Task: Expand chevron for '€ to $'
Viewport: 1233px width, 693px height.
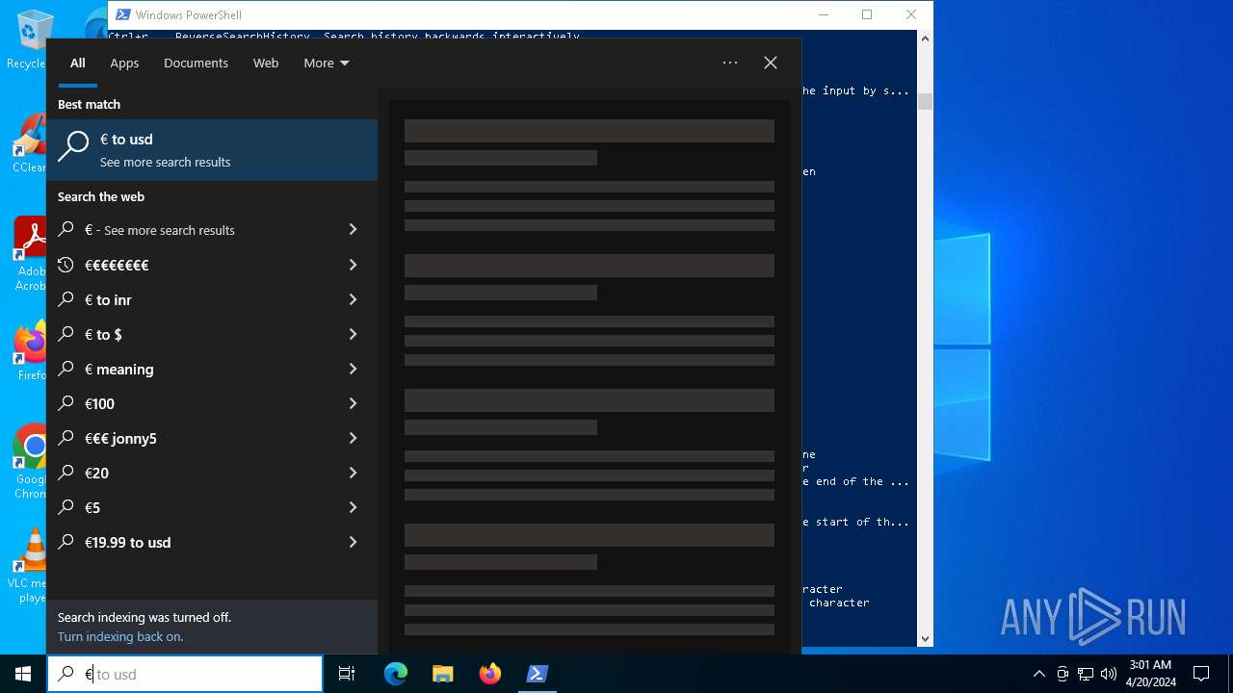Action: click(x=353, y=334)
